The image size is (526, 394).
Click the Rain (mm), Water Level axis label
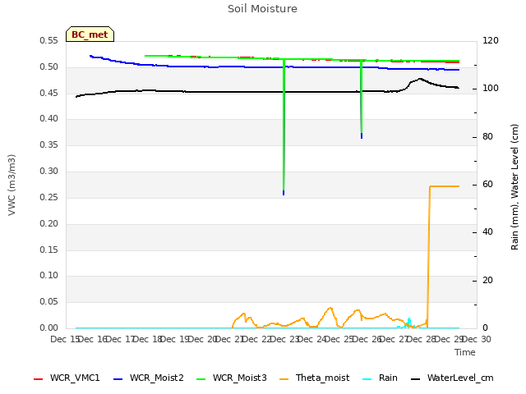514,187
